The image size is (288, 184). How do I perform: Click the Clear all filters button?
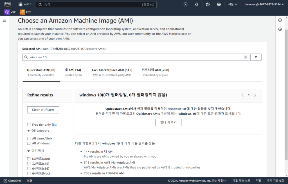point(43,110)
